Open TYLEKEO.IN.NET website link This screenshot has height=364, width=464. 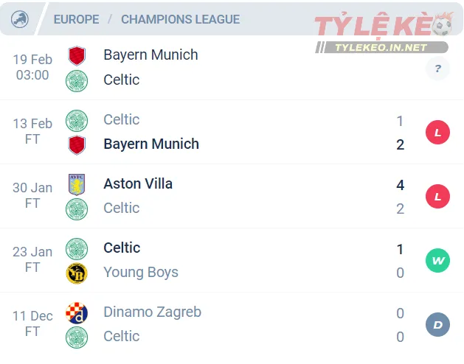381,48
